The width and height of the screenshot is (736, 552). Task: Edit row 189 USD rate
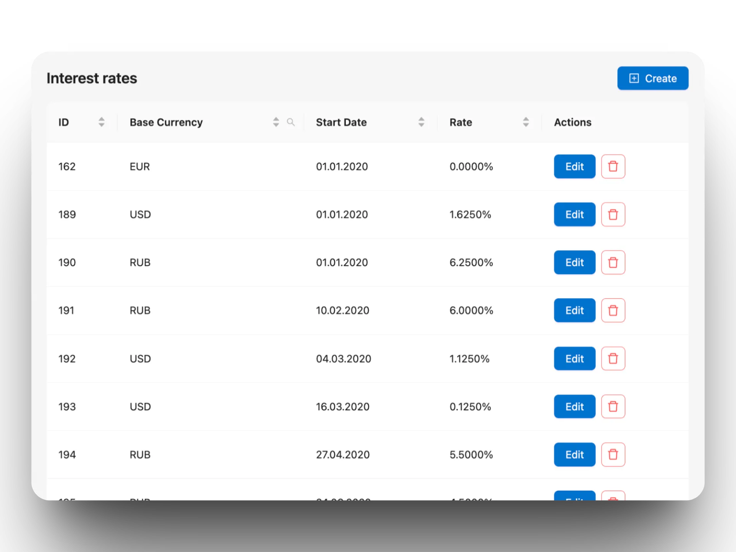pyautogui.click(x=574, y=214)
